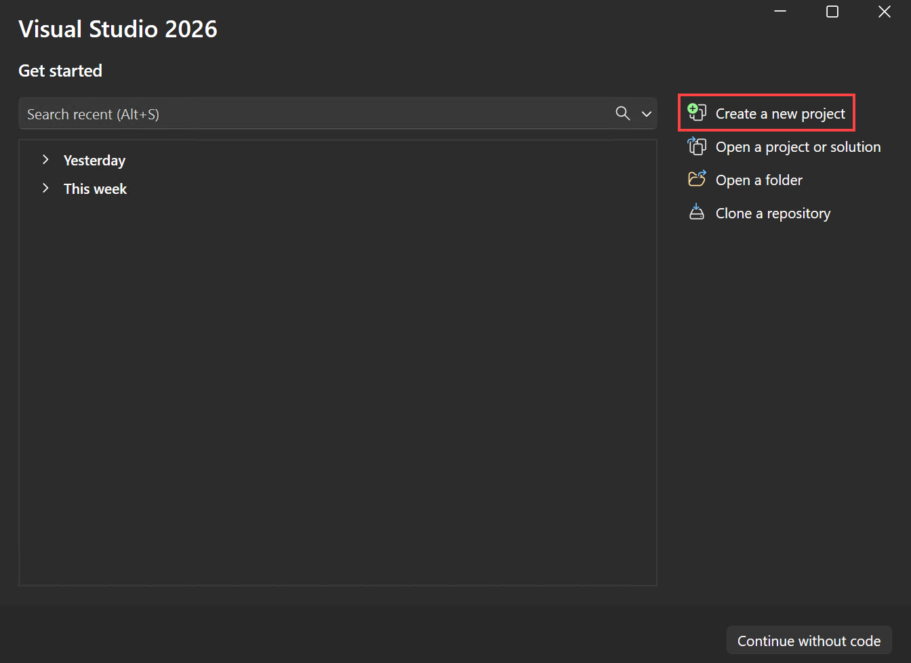Click Continue without code
Screen dimensions: 911x663
tap(809, 640)
